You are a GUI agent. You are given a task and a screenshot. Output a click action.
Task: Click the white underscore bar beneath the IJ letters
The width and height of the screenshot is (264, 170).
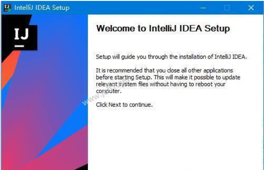coord(19,46)
